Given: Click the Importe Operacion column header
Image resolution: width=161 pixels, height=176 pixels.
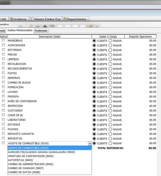Looking at the screenshot, I should click(140, 36).
